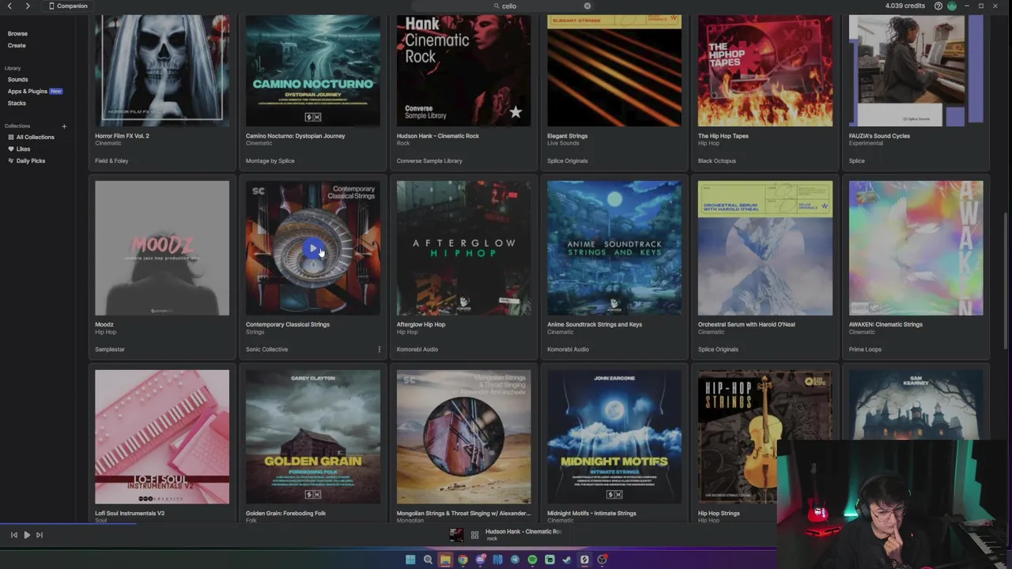The height and width of the screenshot is (569, 1012).
Task: Clear the search text with X
Action: 587,6
